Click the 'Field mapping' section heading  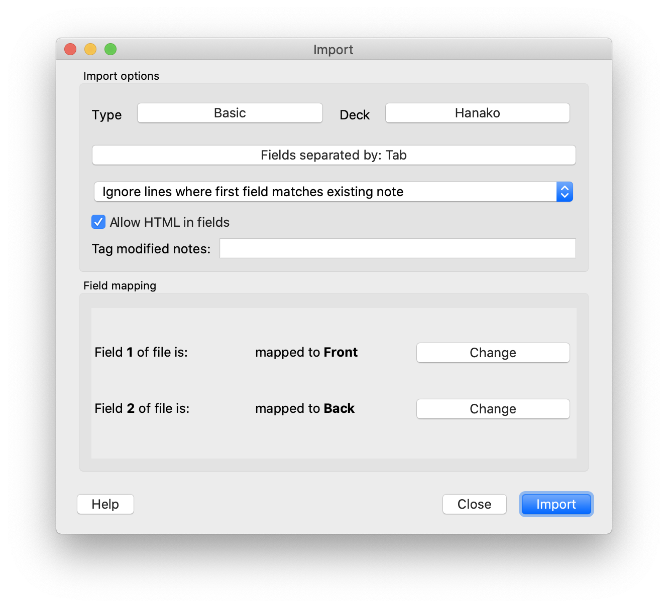tap(120, 285)
